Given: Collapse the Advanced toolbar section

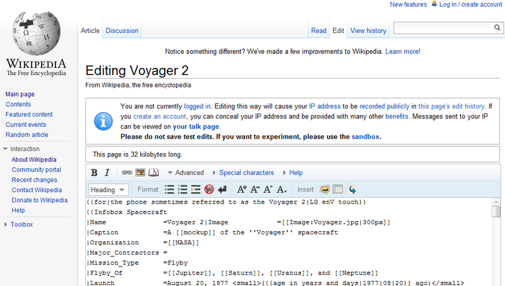Looking at the screenshot, I should [x=186, y=173].
